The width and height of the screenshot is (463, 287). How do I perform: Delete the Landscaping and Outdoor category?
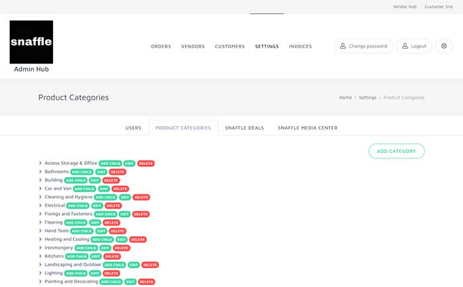[x=150, y=265]
